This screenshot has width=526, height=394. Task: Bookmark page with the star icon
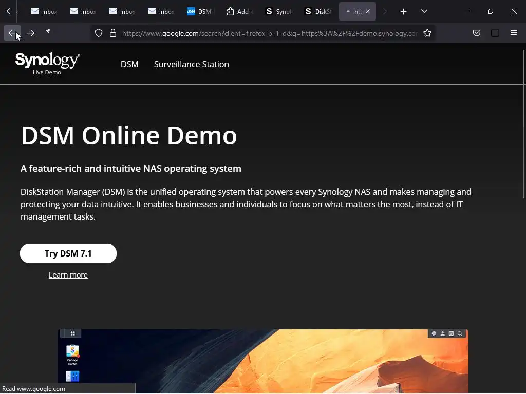tap(427, 33)
